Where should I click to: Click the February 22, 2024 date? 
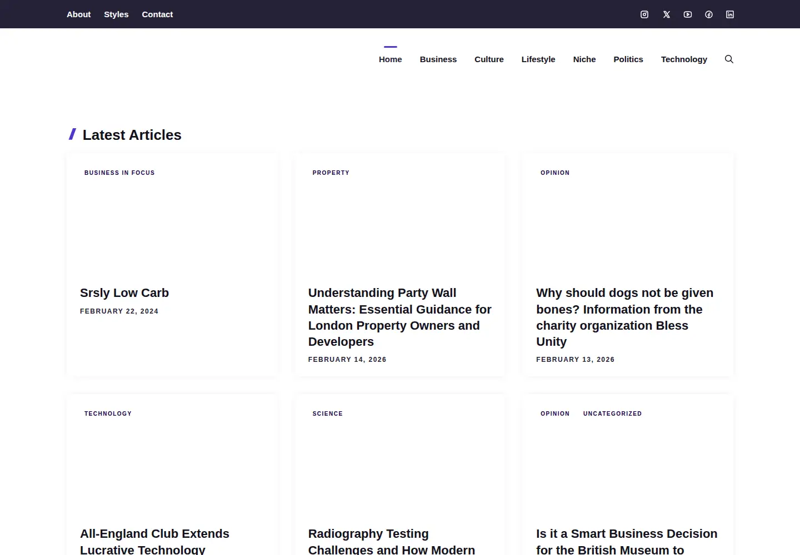click(x=119, y=311)
